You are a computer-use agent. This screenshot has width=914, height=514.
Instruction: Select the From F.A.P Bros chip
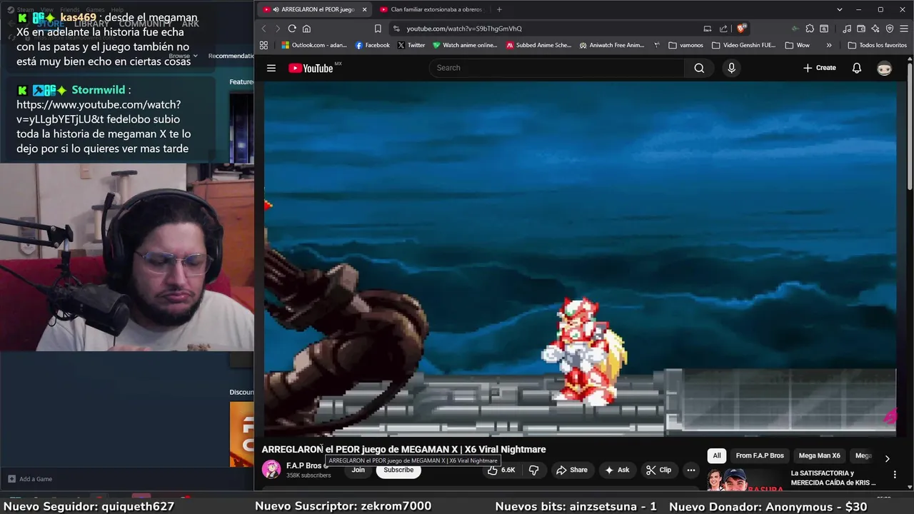pyautogui.click(x=760, y=455)
